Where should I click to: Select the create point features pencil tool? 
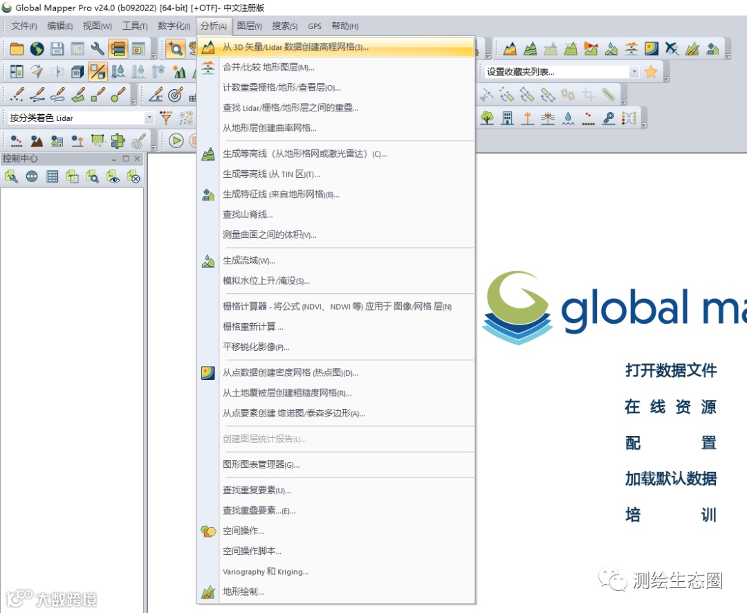(x=17, y=94)
